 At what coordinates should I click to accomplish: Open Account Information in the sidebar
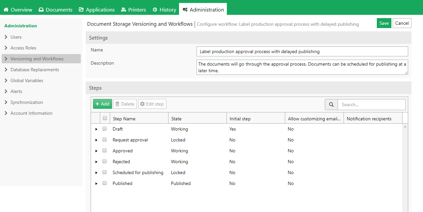point(41,113)
